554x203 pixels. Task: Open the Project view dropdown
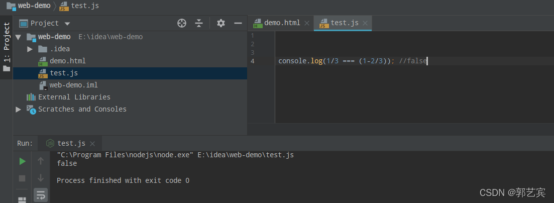pos(67,24)
